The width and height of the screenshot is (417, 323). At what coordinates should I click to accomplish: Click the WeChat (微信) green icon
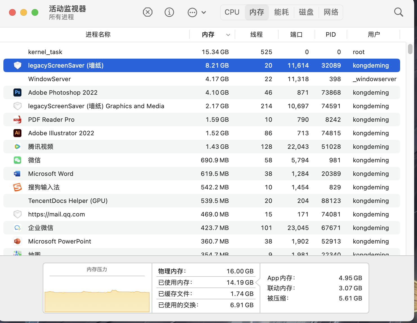coord(17,160)
